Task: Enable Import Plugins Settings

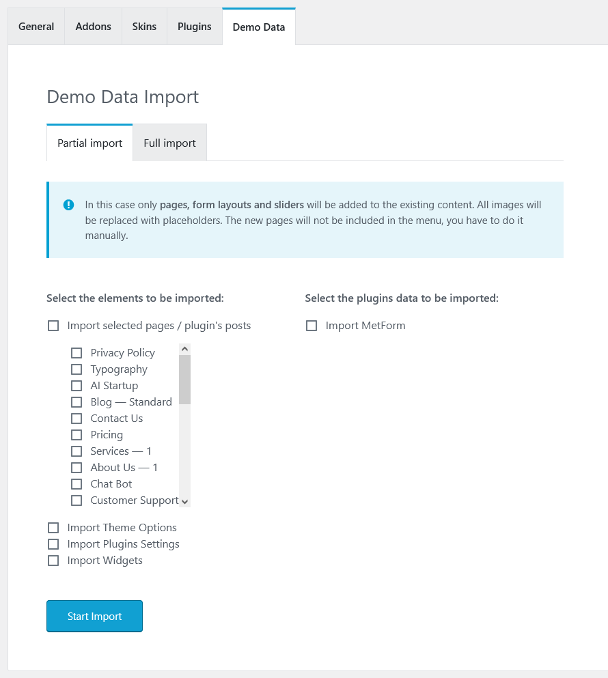Action: pos(53,544)
